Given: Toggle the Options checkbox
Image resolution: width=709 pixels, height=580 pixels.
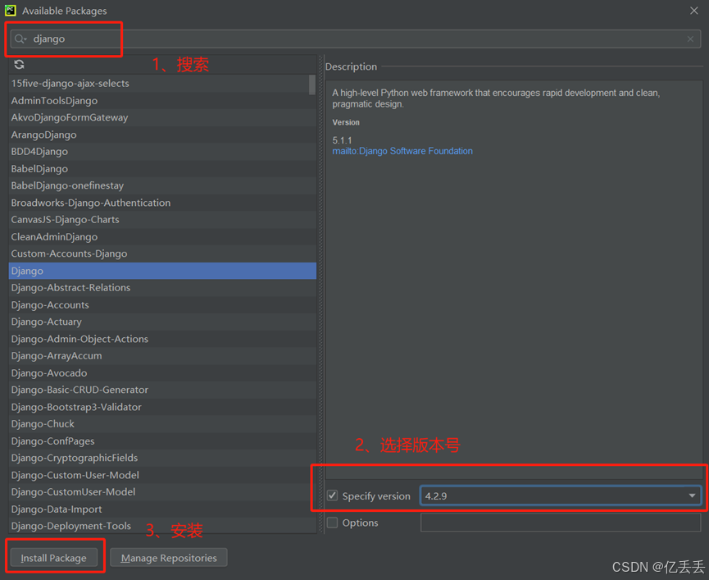Looking at the screenshot, I should click(332, 523).
